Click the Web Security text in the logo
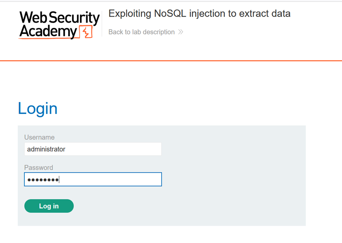 [x=59, y=17]
